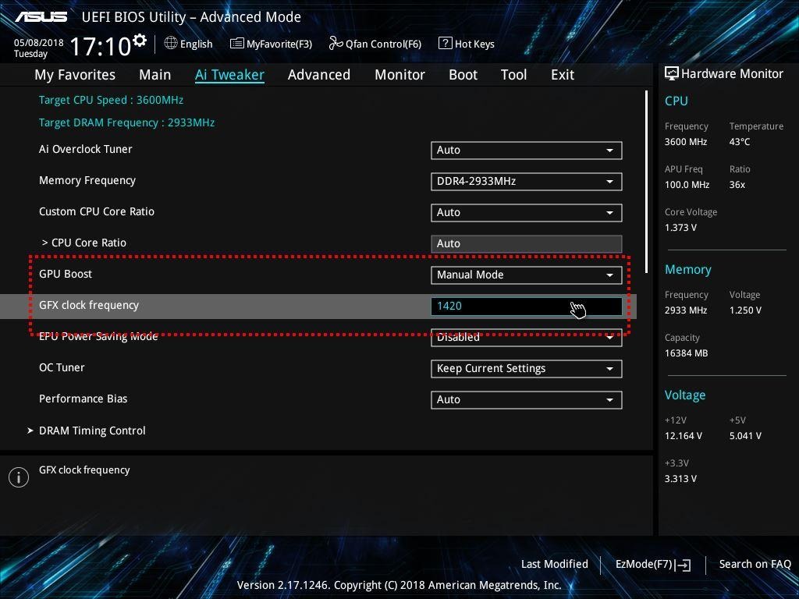Click the info icon beside GFX clock frequency
This screenshot has height=599, width=799.
tap(19, 477)
